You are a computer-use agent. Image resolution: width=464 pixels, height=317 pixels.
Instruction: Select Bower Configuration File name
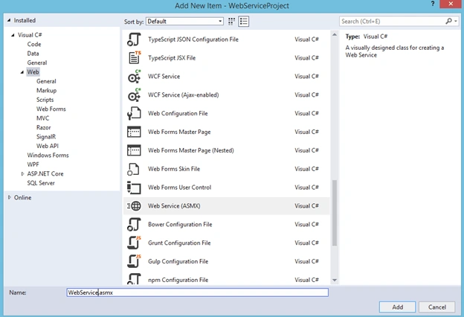pos(180,224)
